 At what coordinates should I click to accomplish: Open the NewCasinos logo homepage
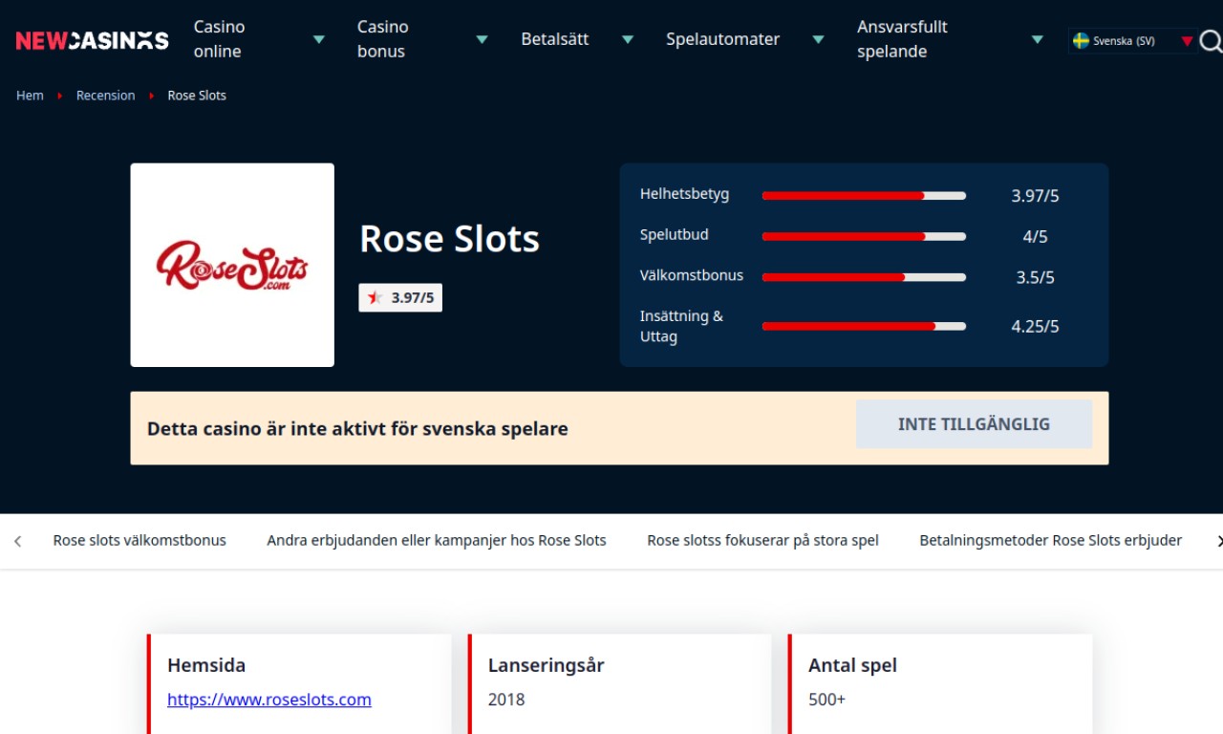92,40
